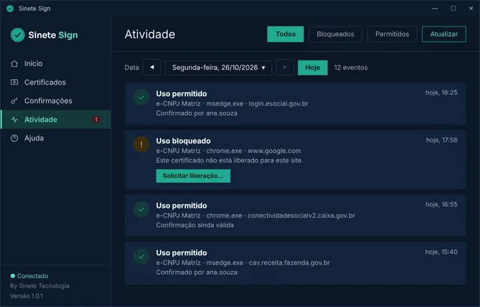Filter by Bloqueados events
Image resolution: width=480 pixels, height=307 pixels.
(x=335, y=34)
